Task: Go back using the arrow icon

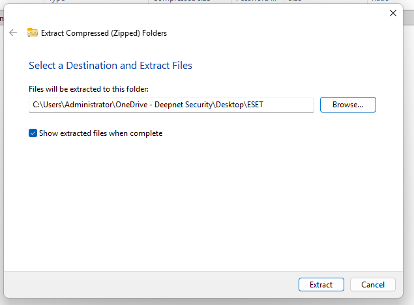Action: (x=13, y=33)
